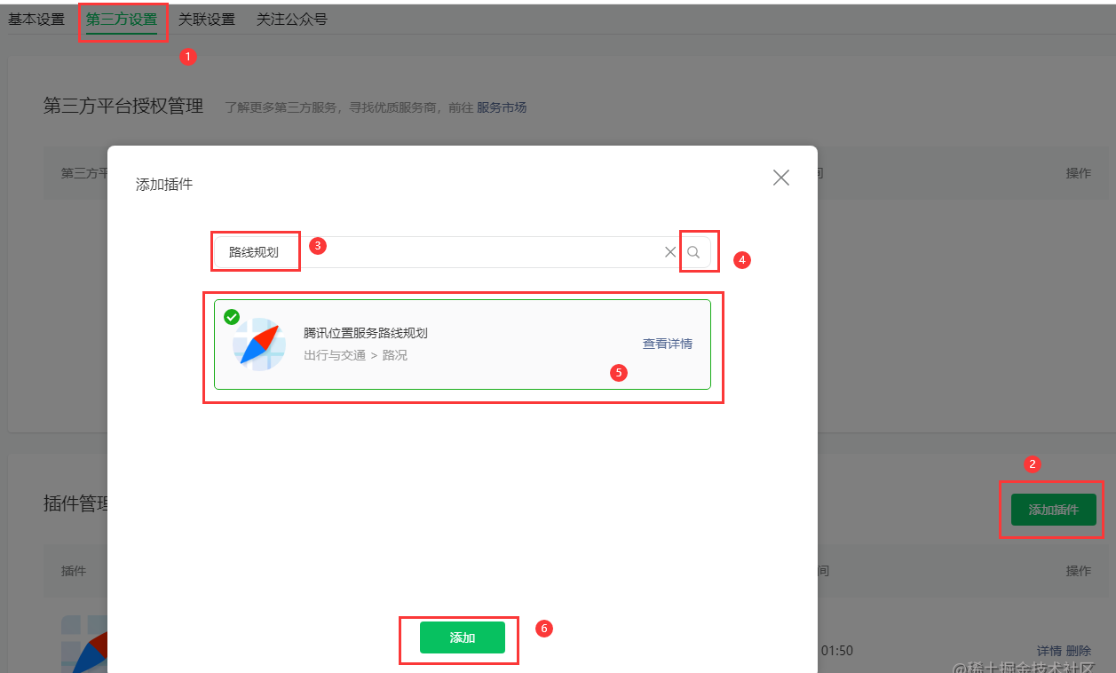Open the 基本设置 tab
The image size is (1116, 673).
pos(36,19)
